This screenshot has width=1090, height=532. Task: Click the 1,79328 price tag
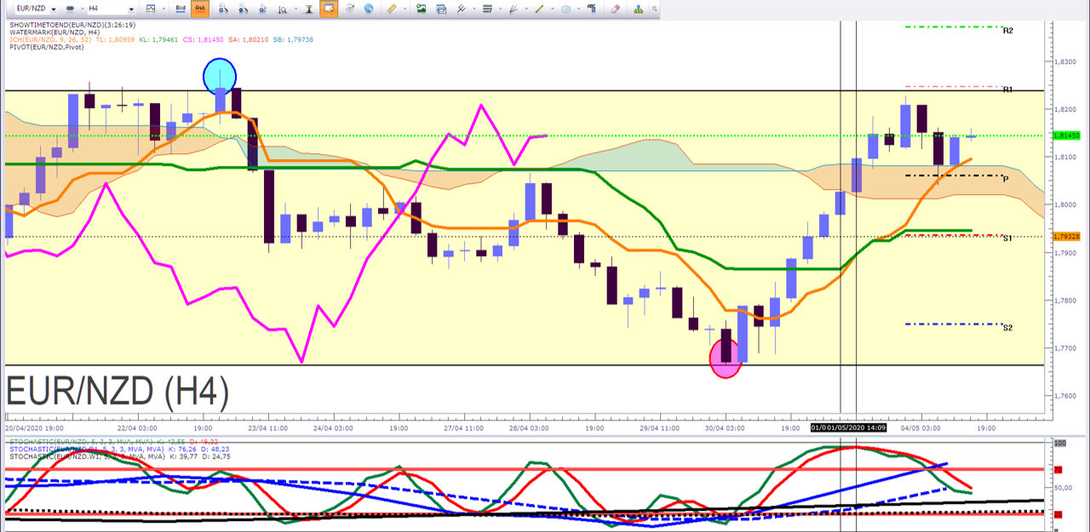click(x=1067, y=237)
